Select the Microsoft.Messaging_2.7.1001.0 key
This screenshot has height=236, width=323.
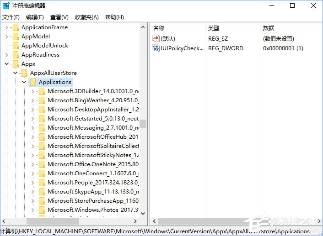tap(93, 128)
